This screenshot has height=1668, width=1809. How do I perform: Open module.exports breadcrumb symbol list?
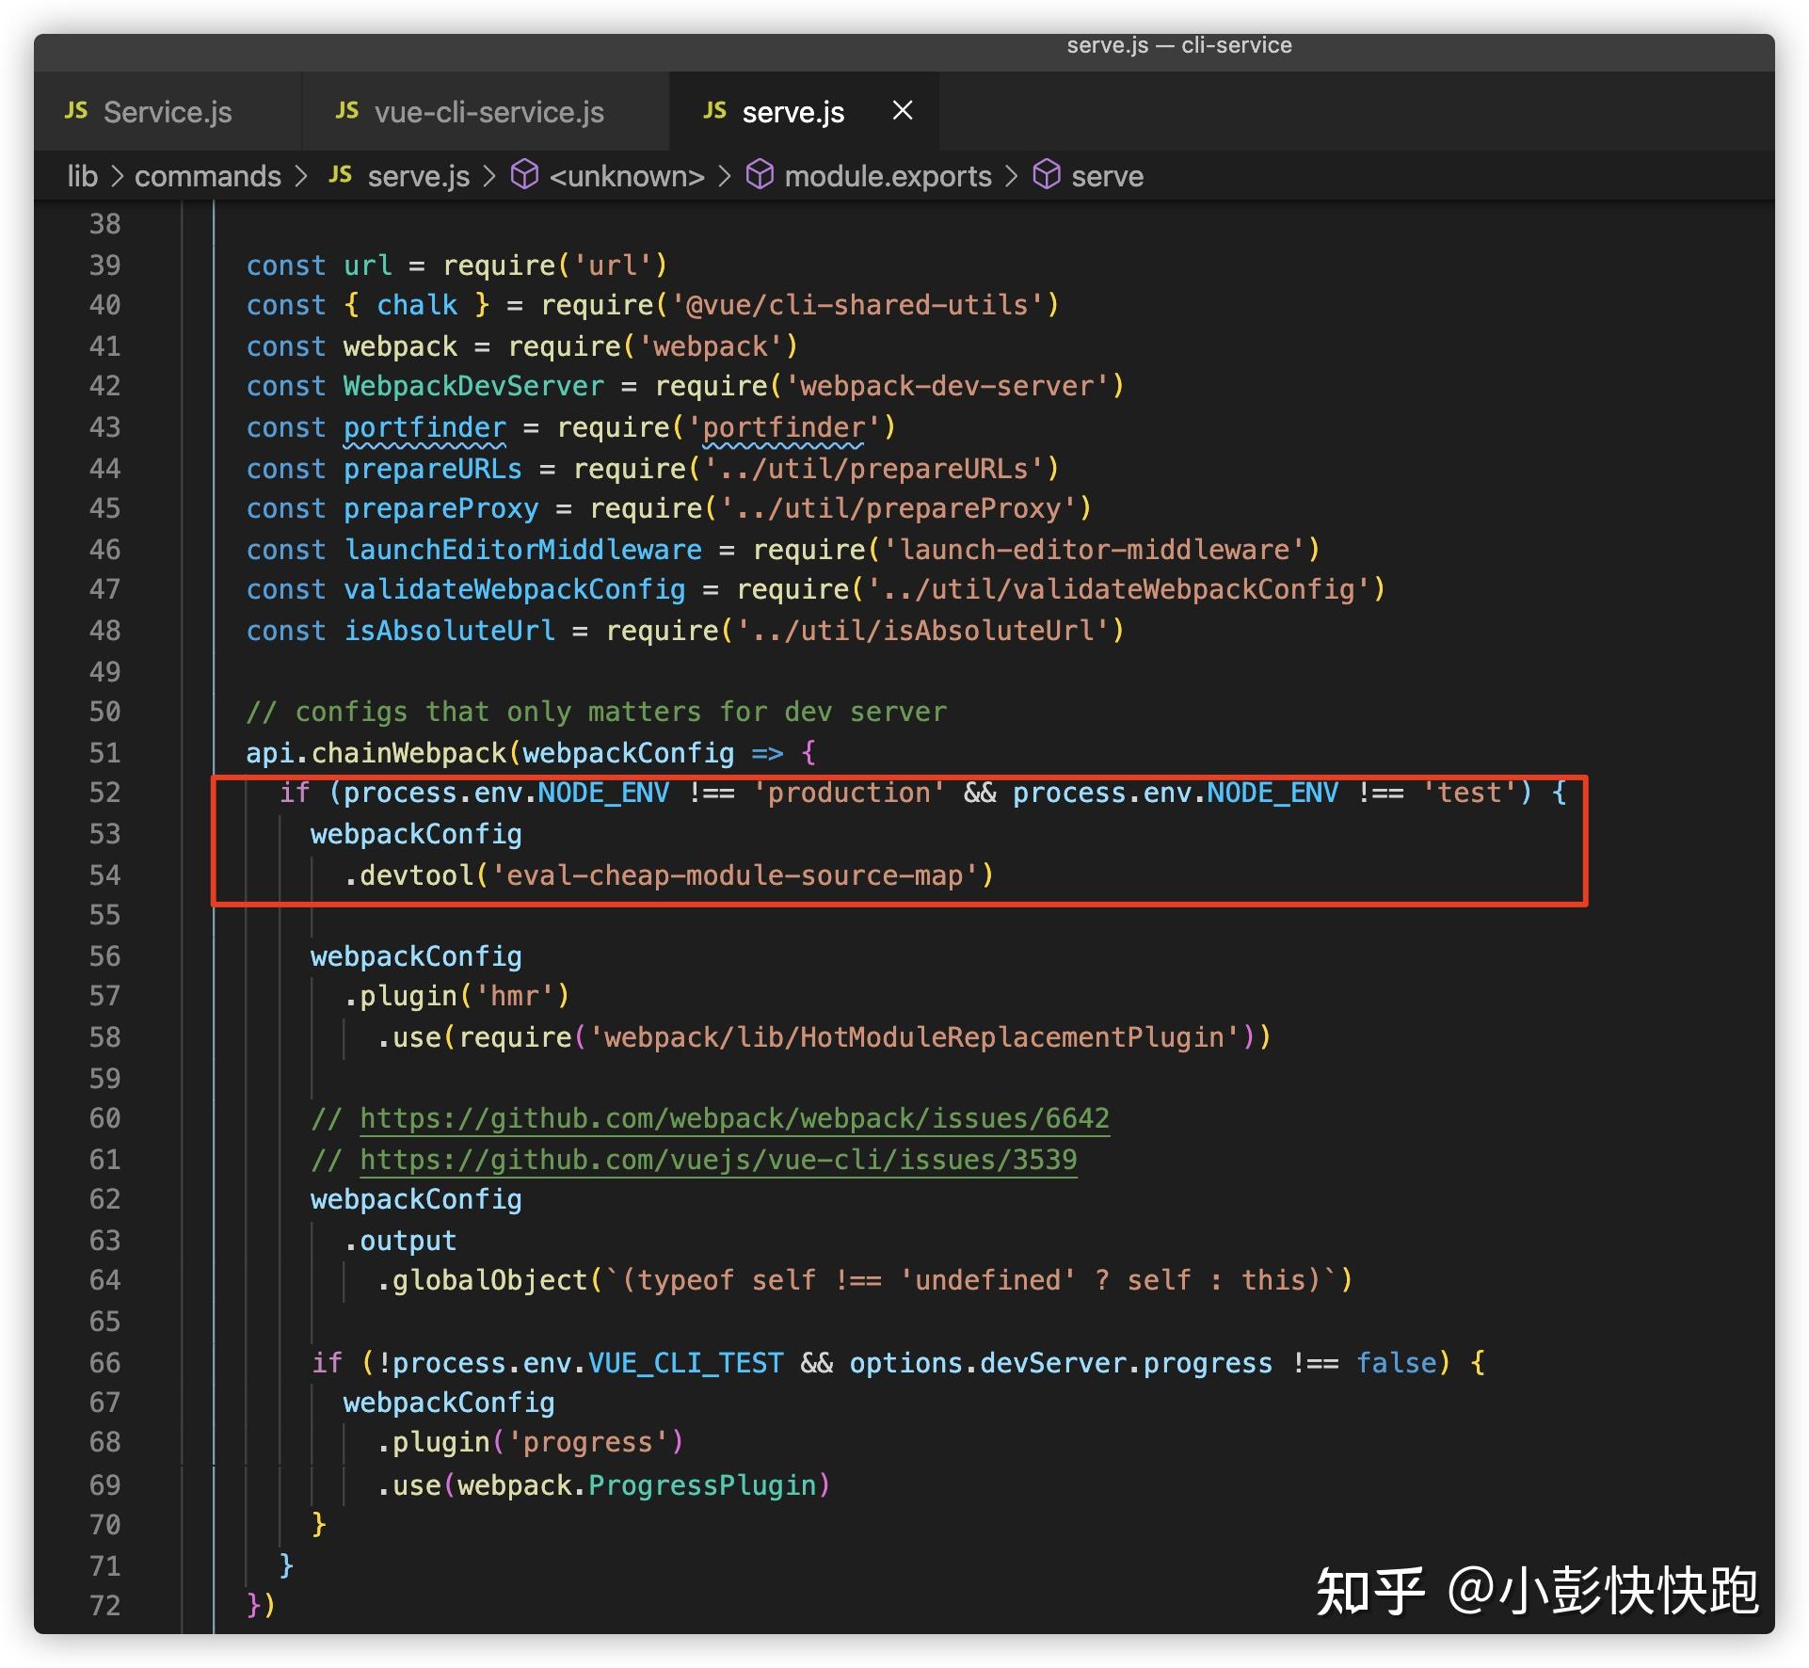[887, 177]
